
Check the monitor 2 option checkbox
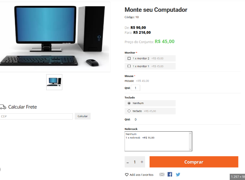point(129,58)
